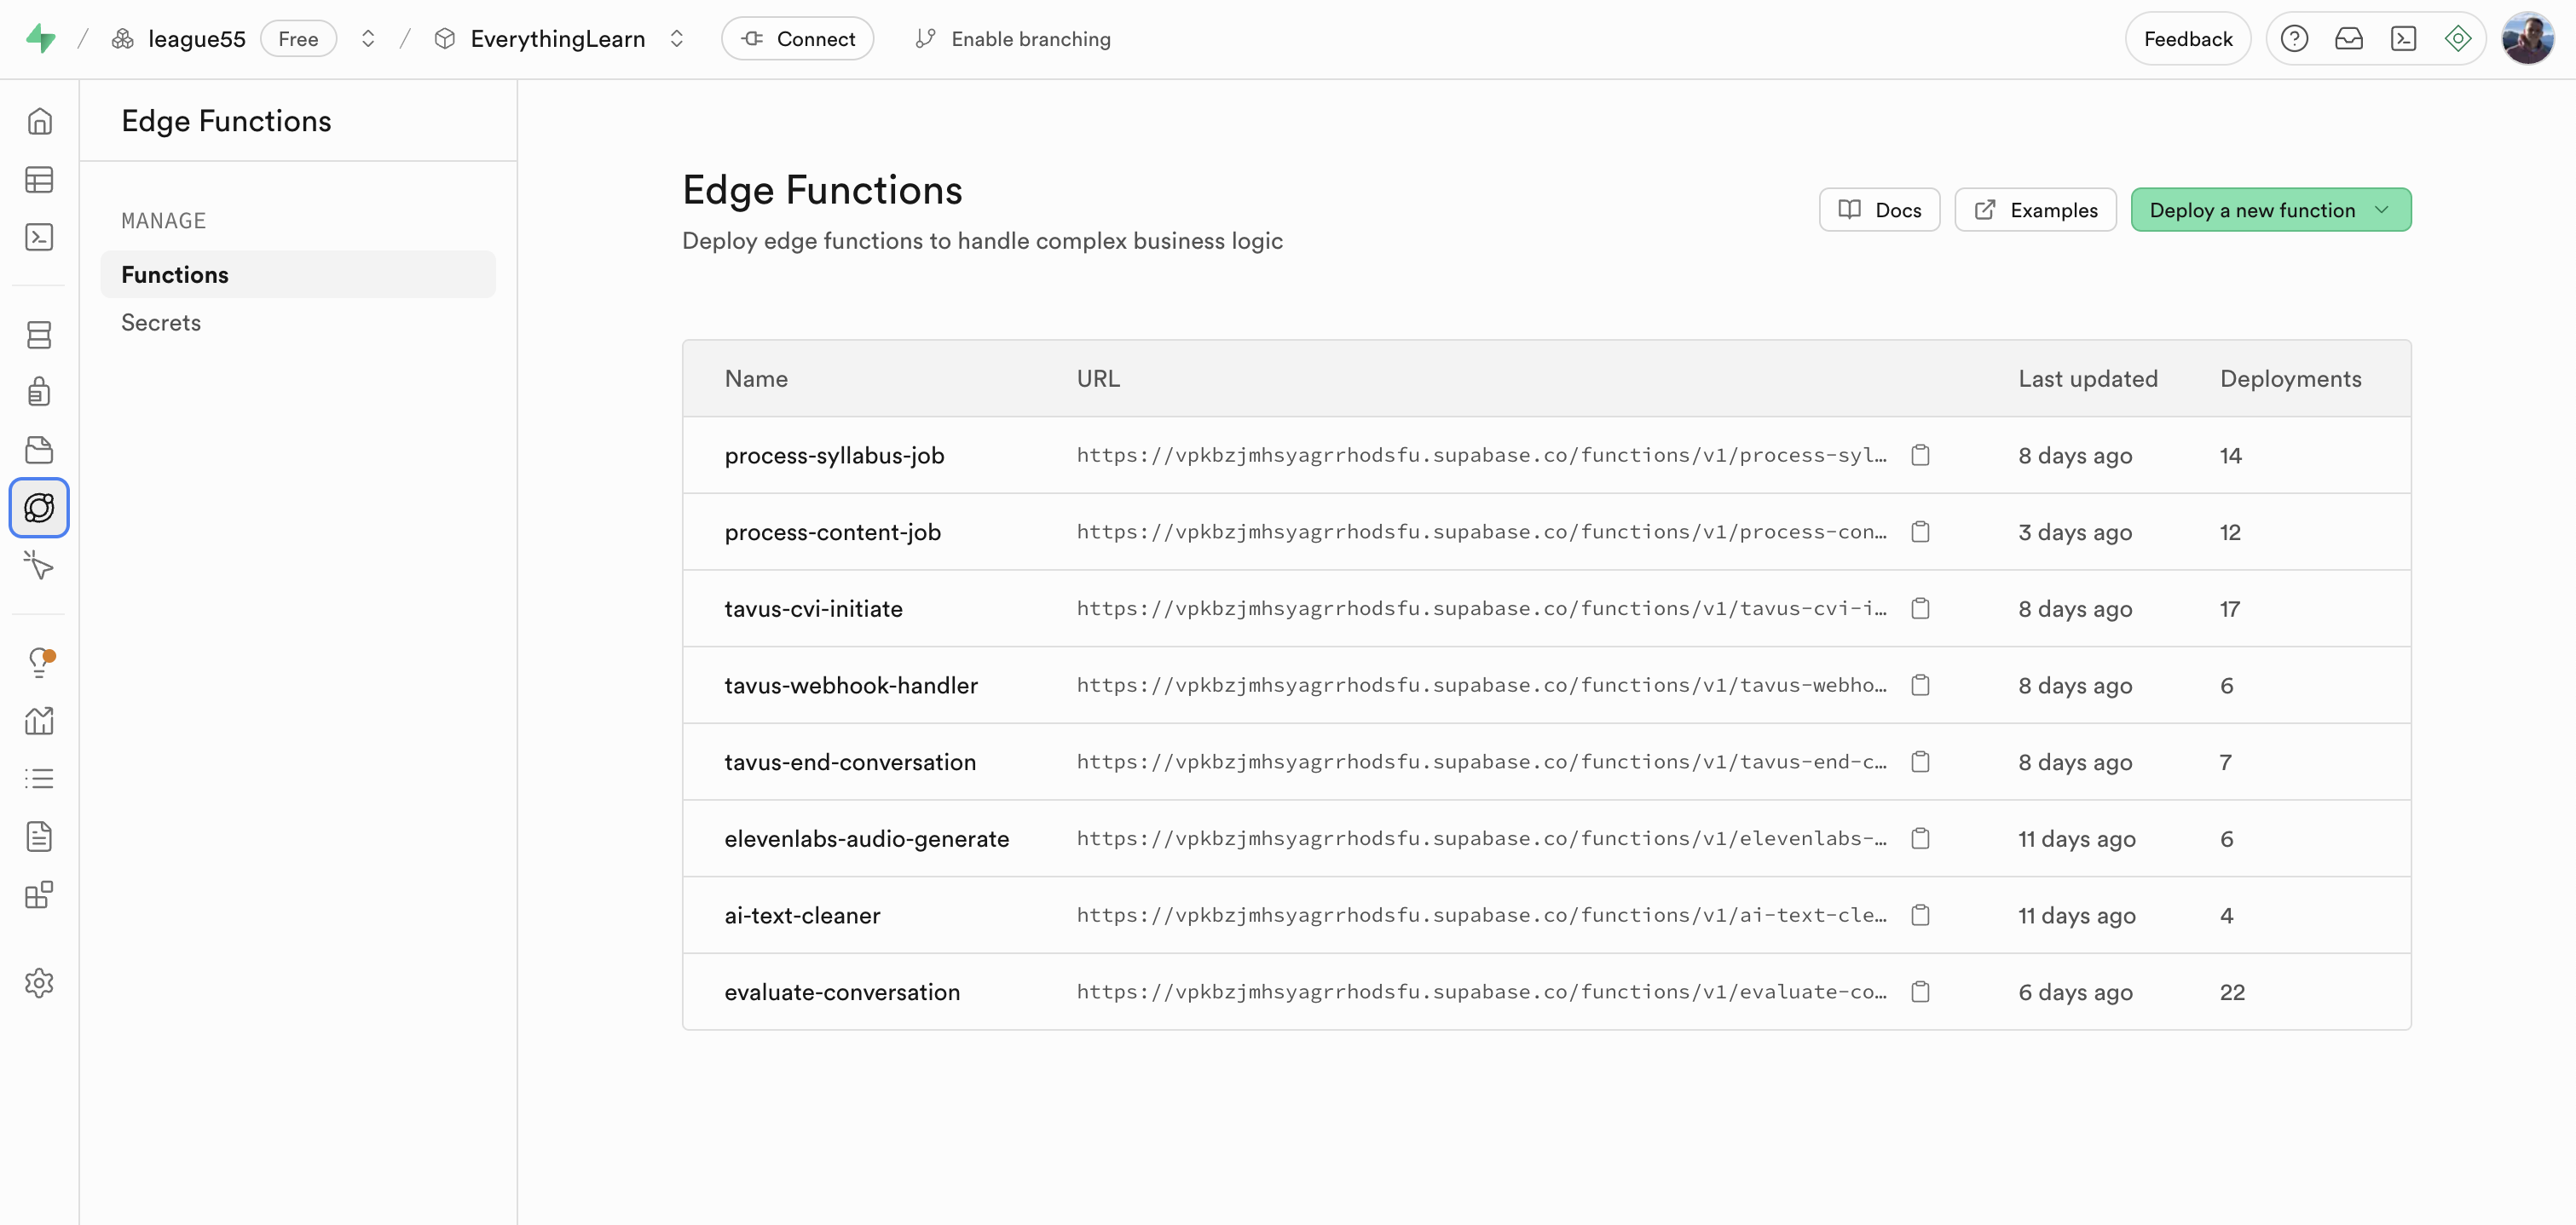
Task: Open the Storage sidebar icon
Action: [x=39, y=450]
